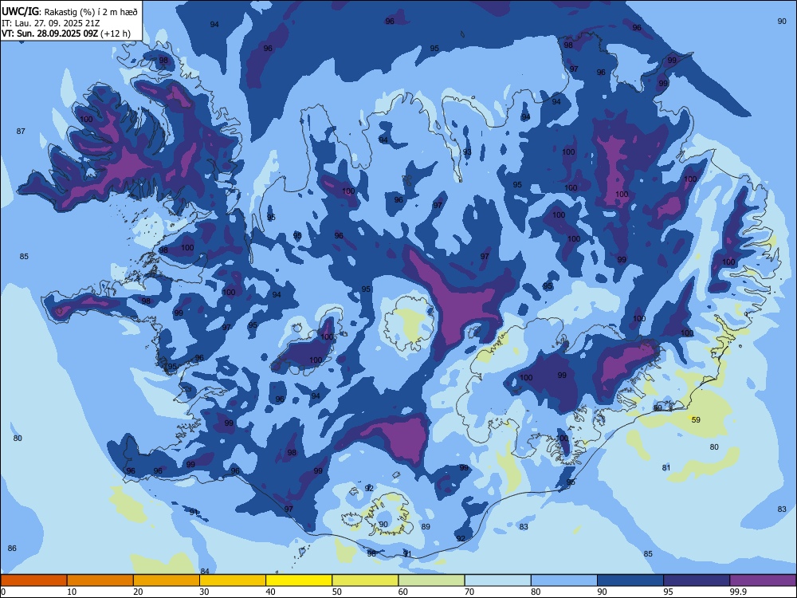Click the '30' legend scale label
The height and width of the screenshot is (598, 797).
pyautogui.click(x=204, y=592)
